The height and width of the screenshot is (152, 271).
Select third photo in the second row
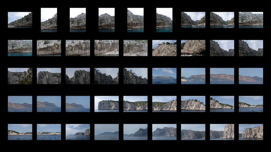point(78,48)
